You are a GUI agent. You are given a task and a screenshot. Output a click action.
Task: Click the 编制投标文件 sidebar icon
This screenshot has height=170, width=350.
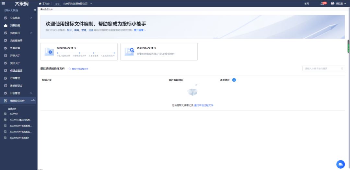6,101
